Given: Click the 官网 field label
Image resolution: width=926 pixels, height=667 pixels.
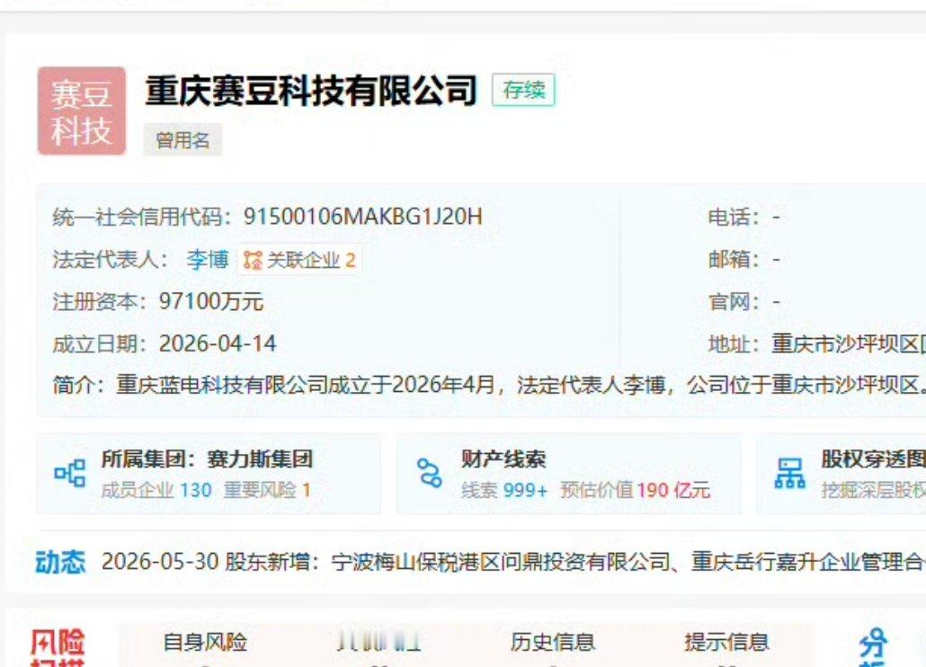Looking at the screenshot, I should [733, 302].
